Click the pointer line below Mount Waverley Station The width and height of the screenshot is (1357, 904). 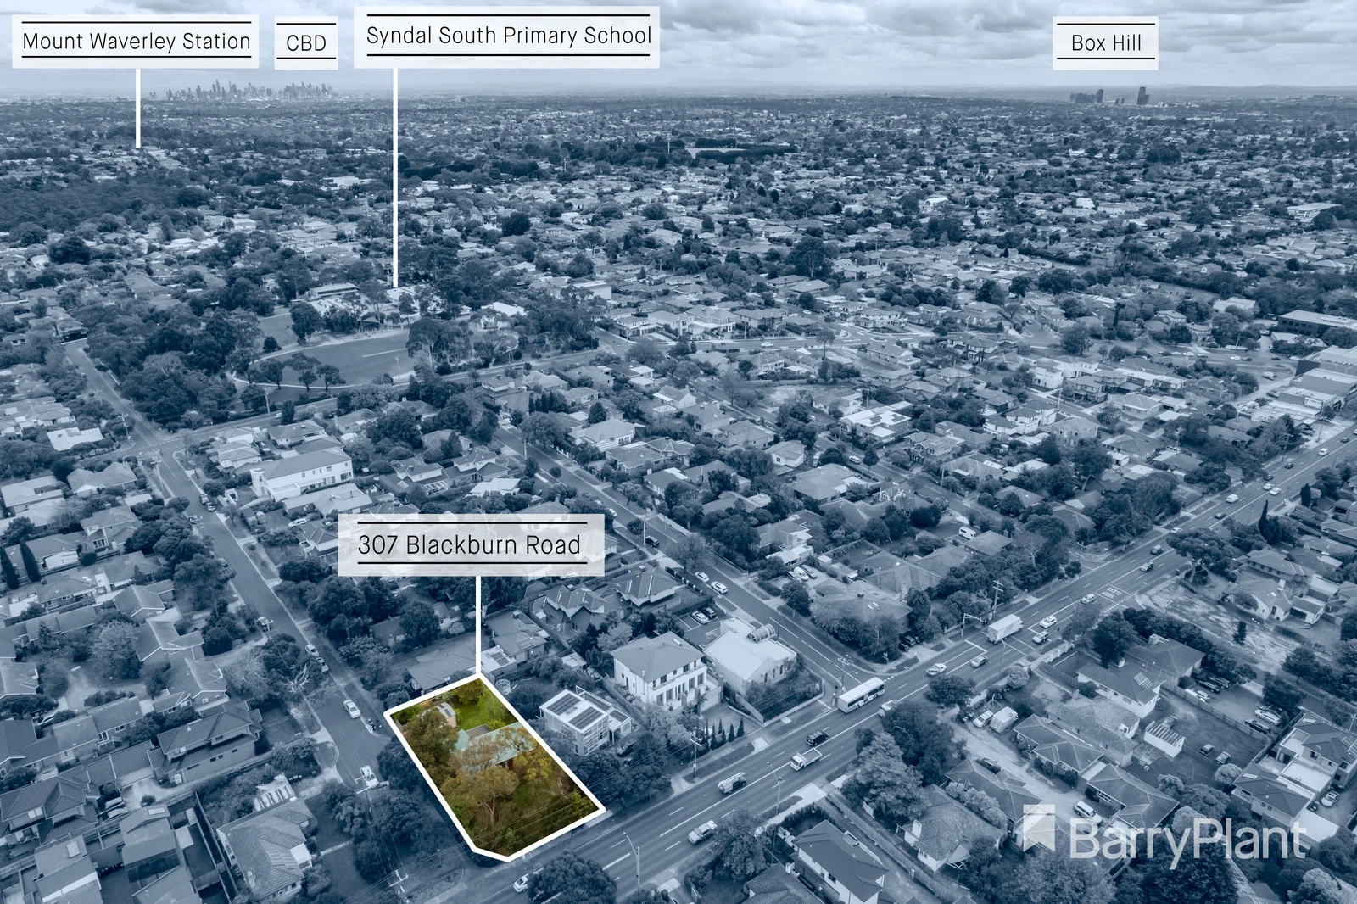(x=138, y=107)
